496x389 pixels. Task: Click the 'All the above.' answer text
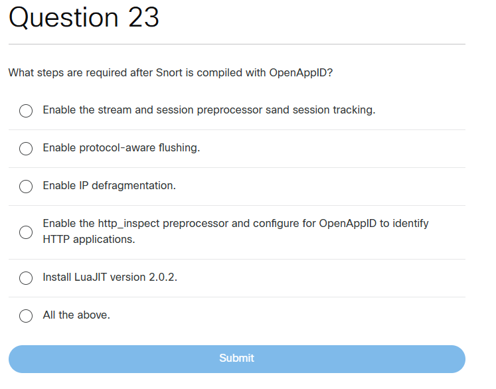[x=76, y=315]
